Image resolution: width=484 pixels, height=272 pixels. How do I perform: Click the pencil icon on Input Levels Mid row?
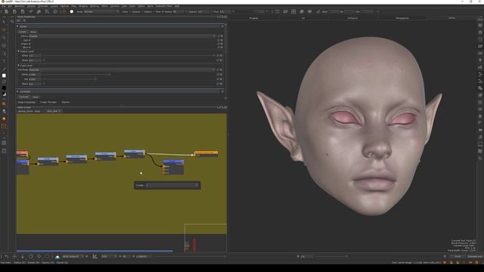click(x=219, y=79)
